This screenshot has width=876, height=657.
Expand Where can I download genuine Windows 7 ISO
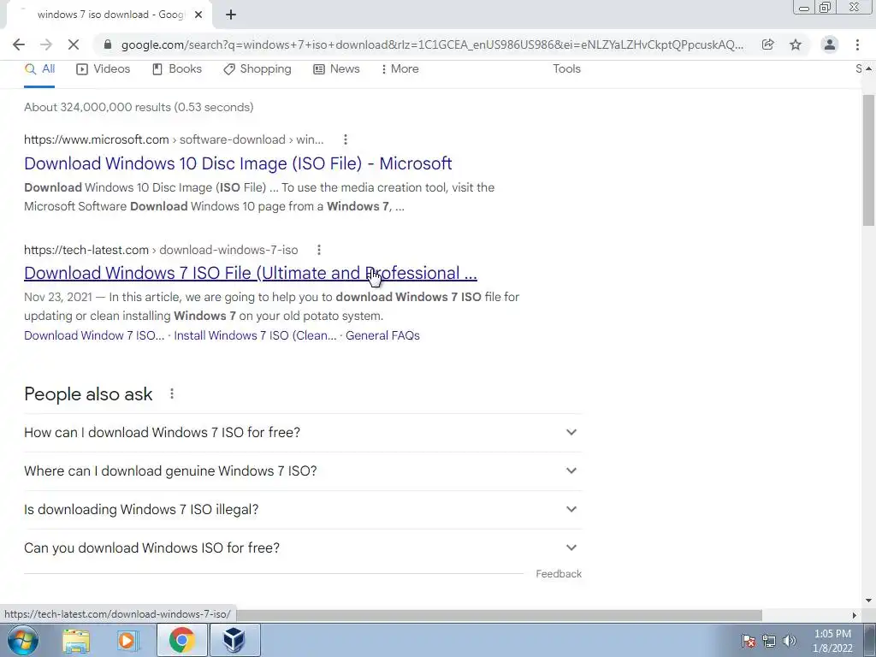pyautogui.click(x=302, y=471)
